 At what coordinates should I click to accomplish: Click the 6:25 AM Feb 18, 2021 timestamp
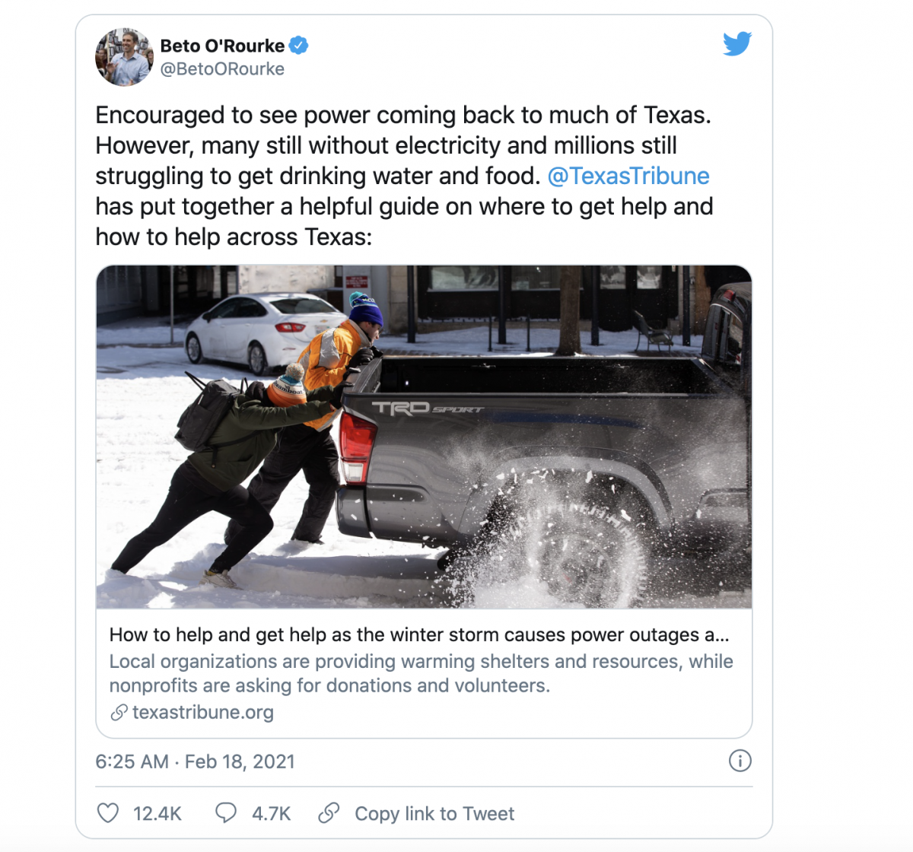click(195, 761)
